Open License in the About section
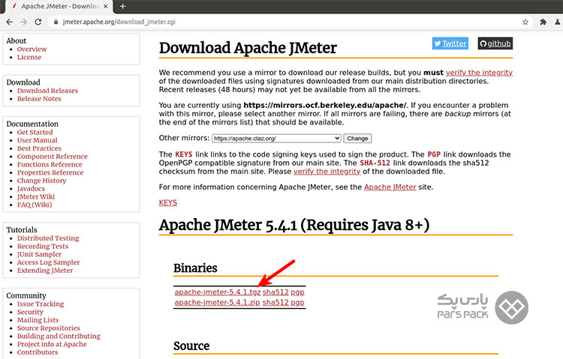This screenshot has width=563, height=359. tap(29, 57)
